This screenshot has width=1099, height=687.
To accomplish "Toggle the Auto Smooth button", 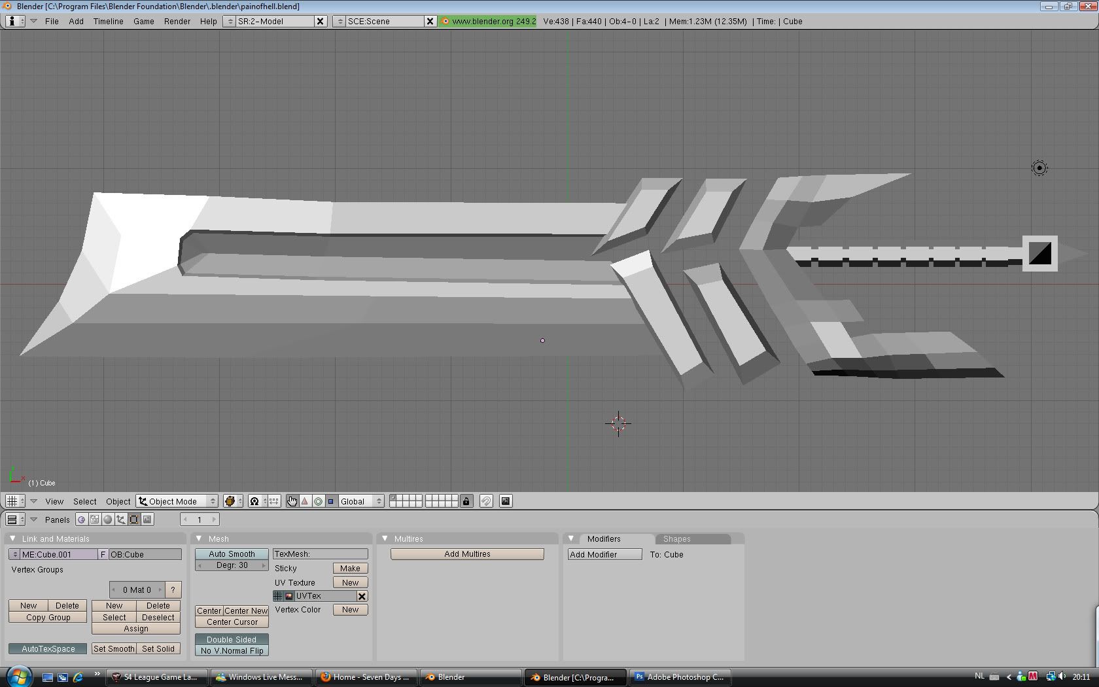I will click(232, 554).
